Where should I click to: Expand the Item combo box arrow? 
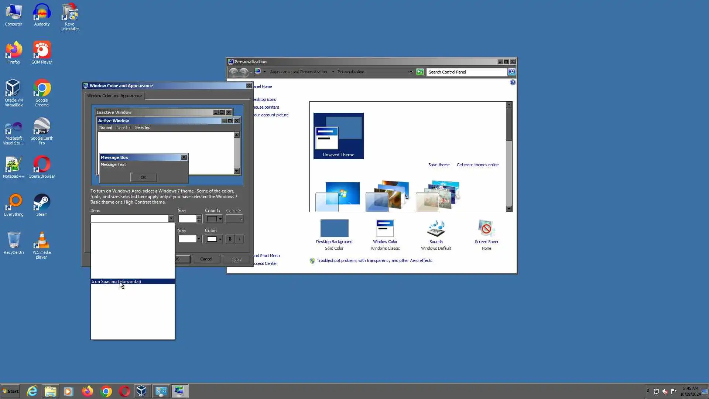(171, 219)
